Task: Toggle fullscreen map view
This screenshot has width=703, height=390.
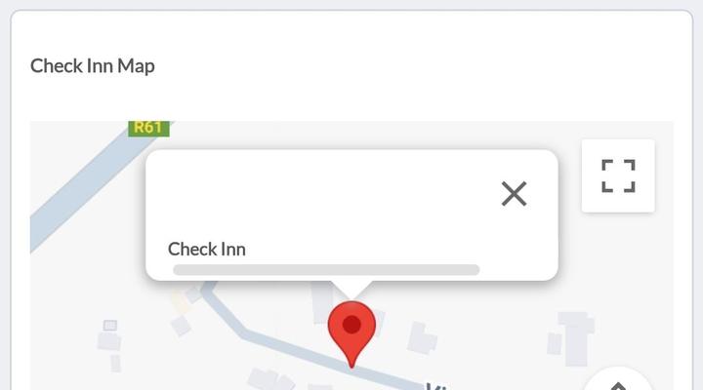Action: pyautogui.click(x=618, y=175)
